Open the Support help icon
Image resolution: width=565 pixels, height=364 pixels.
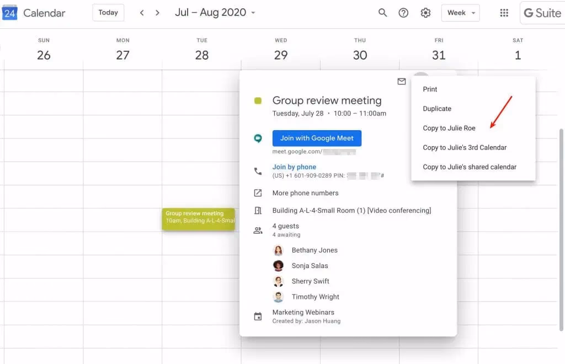(403, 13)
